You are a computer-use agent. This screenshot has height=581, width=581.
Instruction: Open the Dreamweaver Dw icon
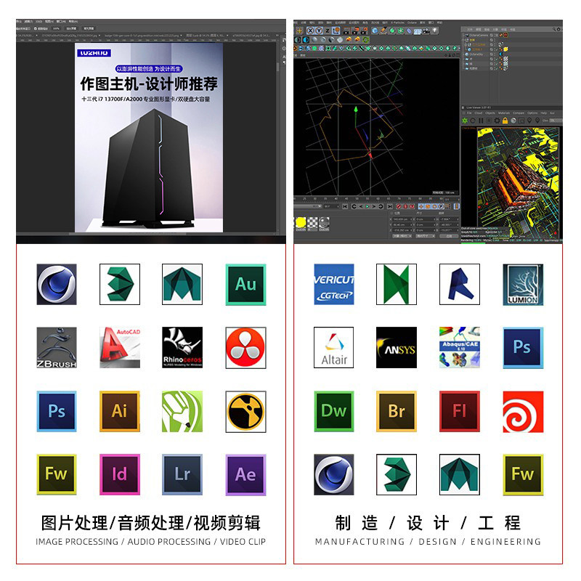point(334,411)
